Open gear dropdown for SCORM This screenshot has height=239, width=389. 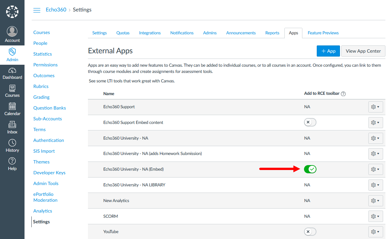point(375,216)
